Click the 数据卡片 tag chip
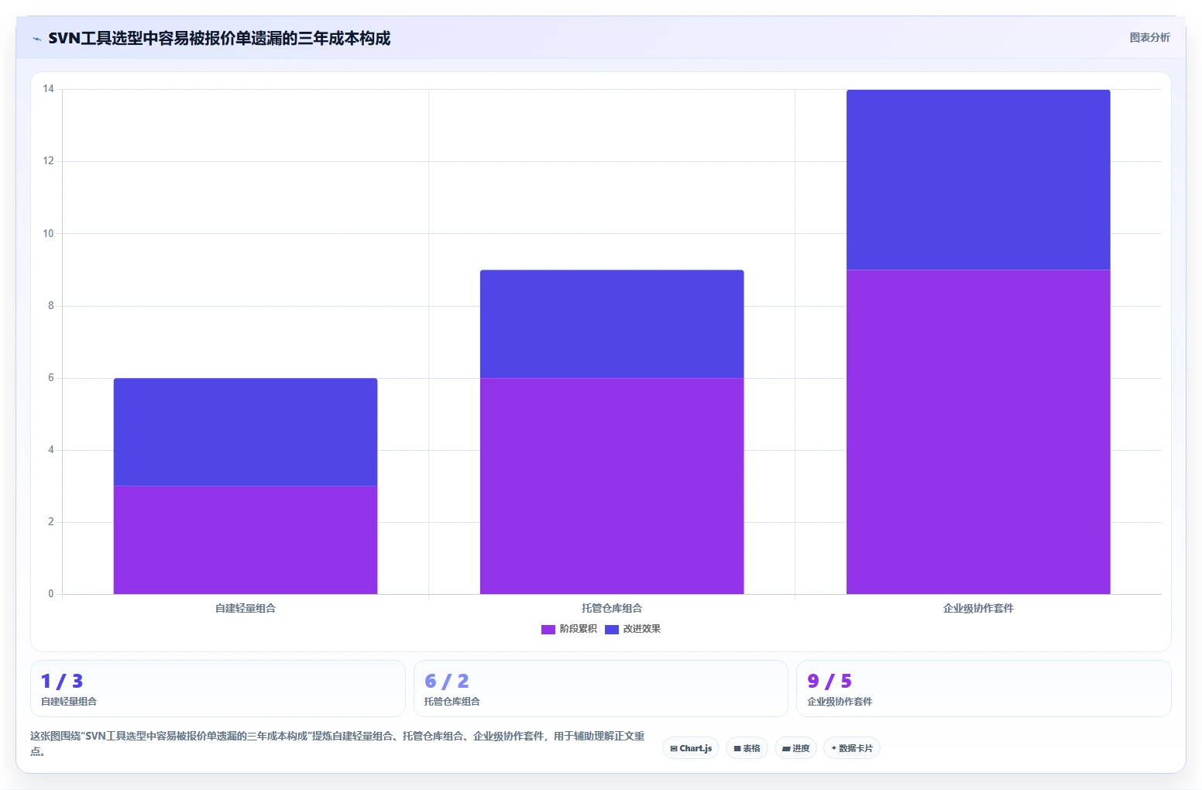1202x790 pixels. pos(851,748)
